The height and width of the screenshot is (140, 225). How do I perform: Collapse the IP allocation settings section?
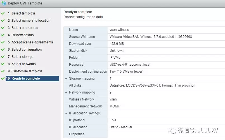coord(66,114)
